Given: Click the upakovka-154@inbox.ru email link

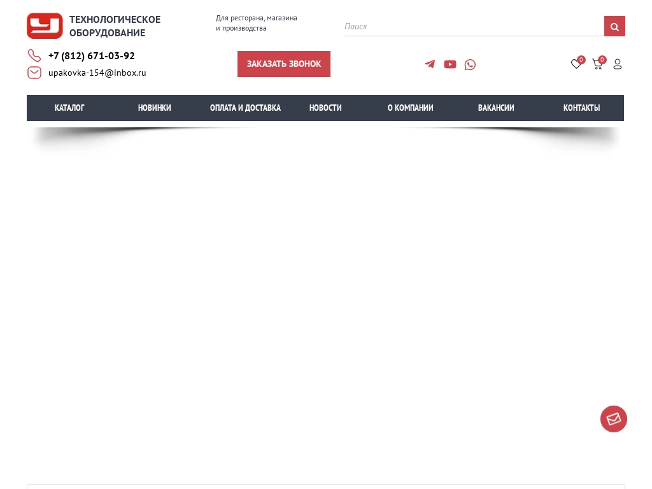Looking at the screenshot, I should click(x=97, y=73).
